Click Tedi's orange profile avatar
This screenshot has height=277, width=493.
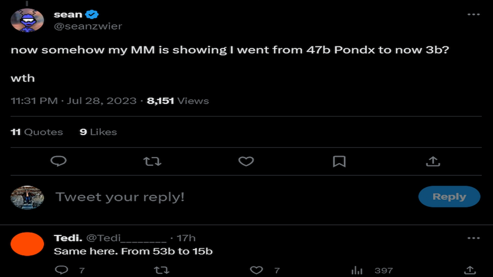(27, 244)
